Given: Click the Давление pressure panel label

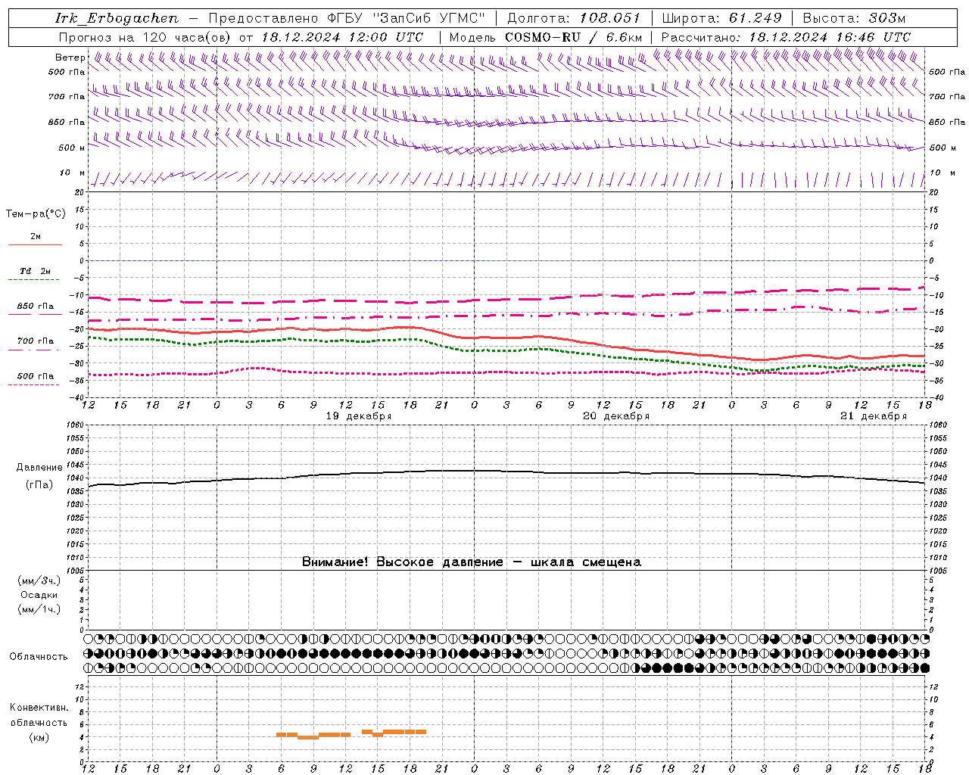Looking at the screenshot, I should [x=39, y=468].
